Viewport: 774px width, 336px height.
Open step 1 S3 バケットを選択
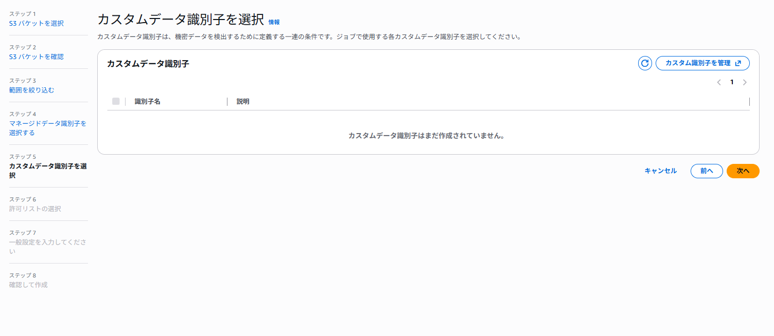37,23
